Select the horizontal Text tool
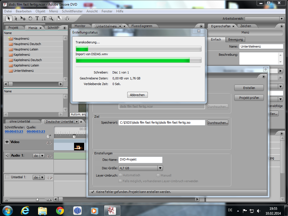Image resolution: width=288 pixels, height=216 pixels. 37,18
